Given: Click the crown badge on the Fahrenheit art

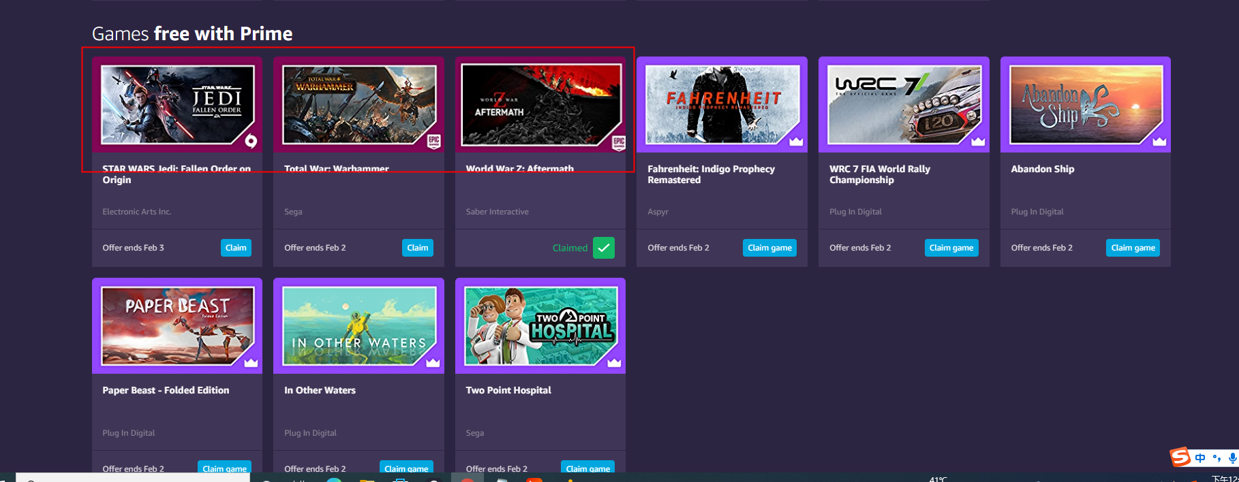Looking at the screenshot, I should click(796, 142).
